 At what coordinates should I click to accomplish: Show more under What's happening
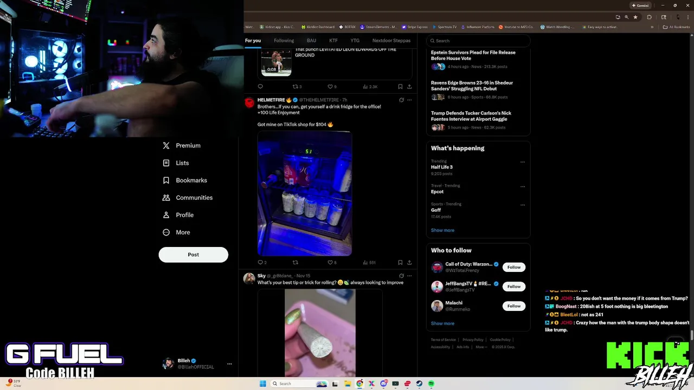pos(442,230)
